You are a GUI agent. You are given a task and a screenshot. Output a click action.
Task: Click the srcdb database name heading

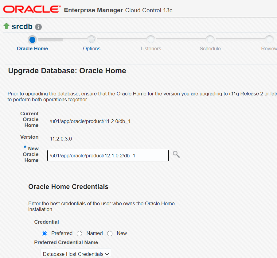22,27
